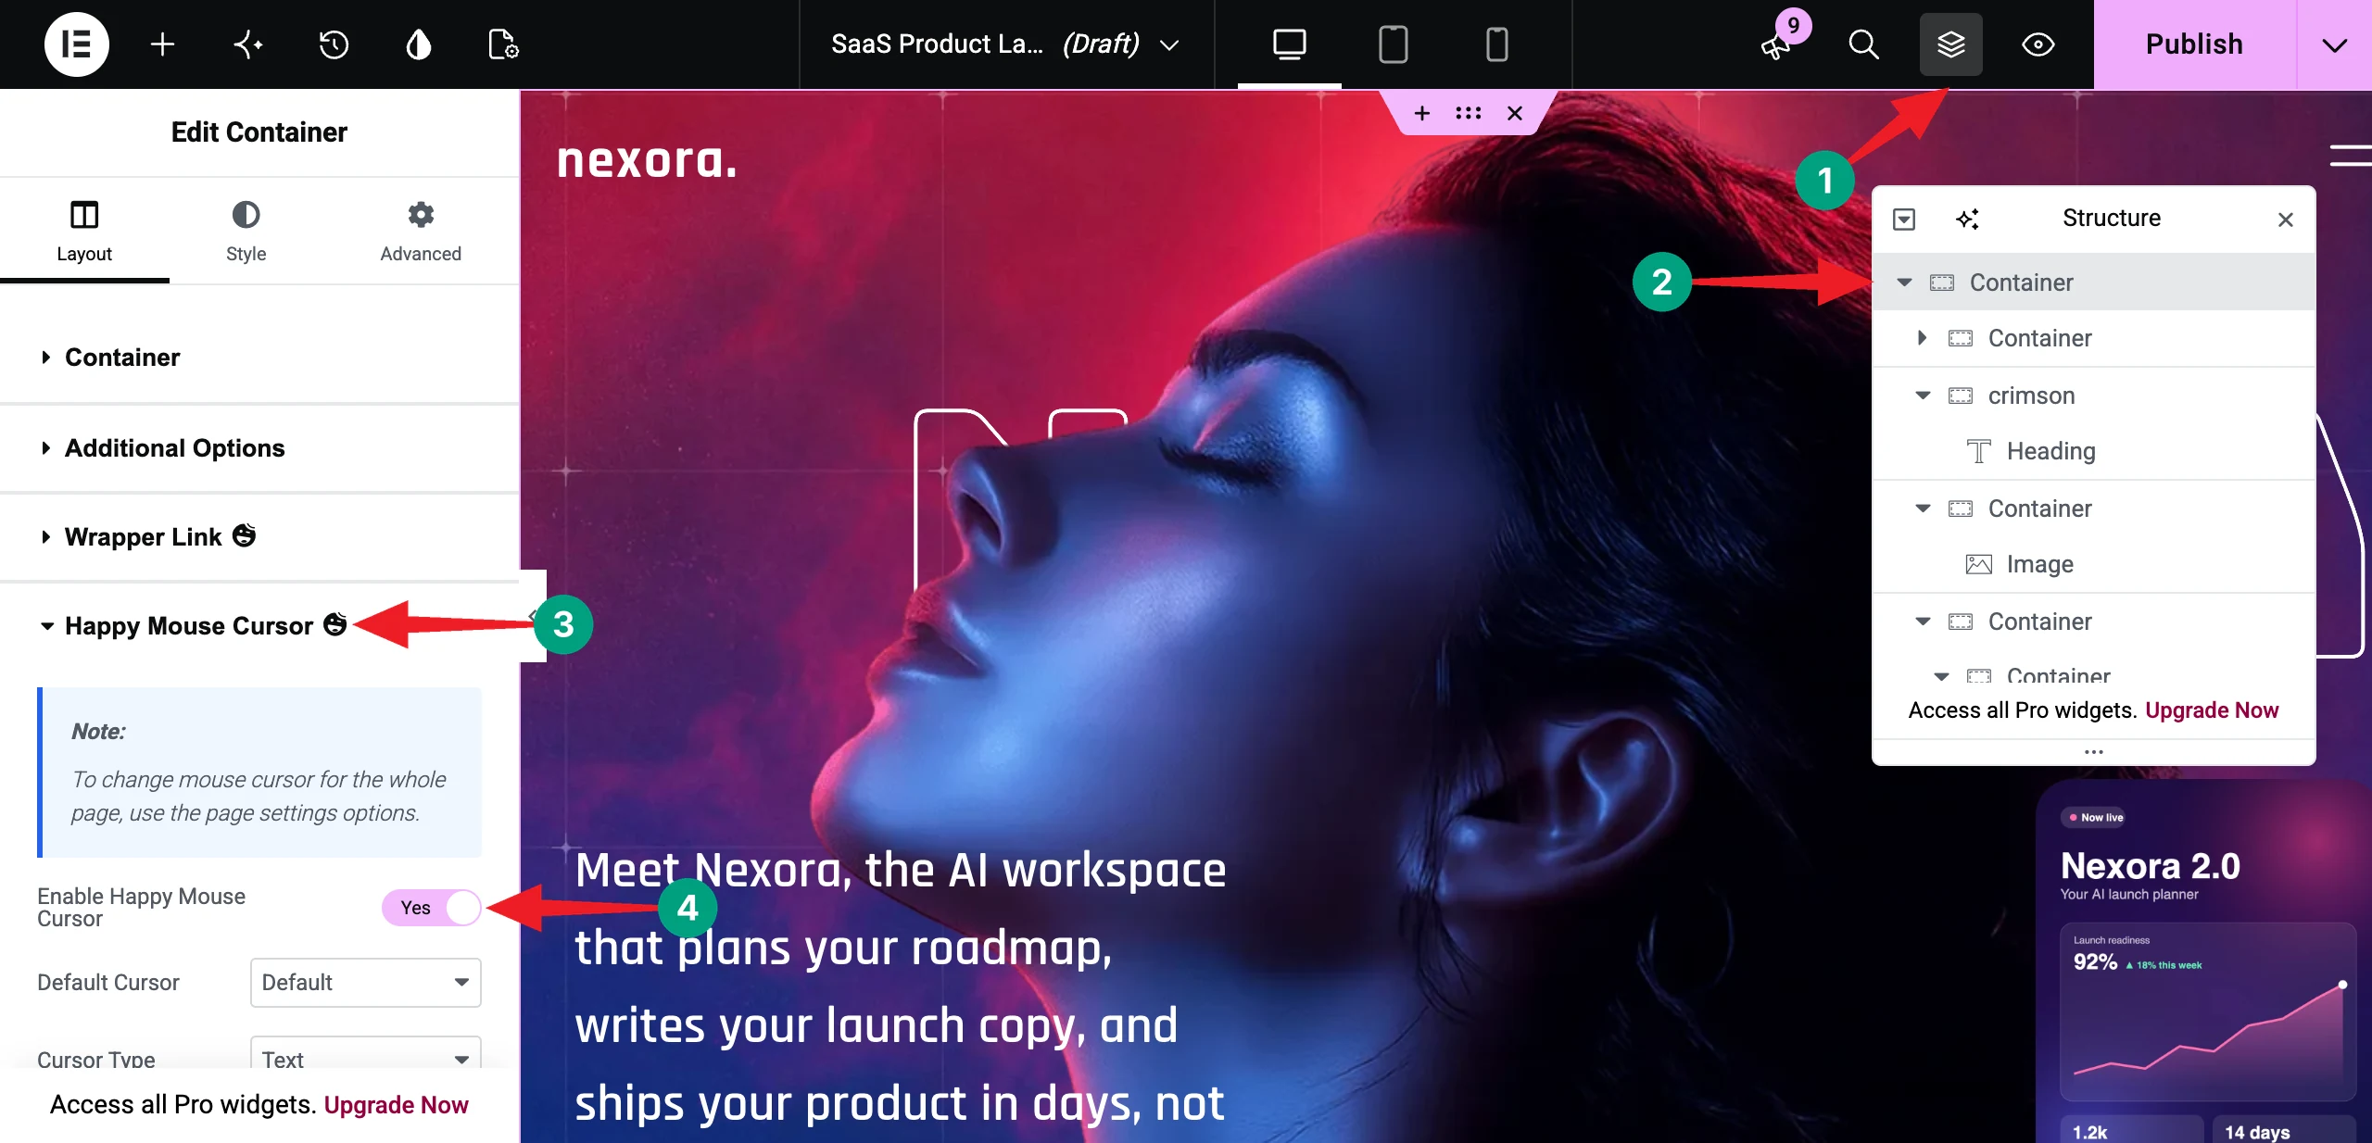Click the Publish button
The width and height of the screenshot is (2372, 1143).
[2194, 44]
